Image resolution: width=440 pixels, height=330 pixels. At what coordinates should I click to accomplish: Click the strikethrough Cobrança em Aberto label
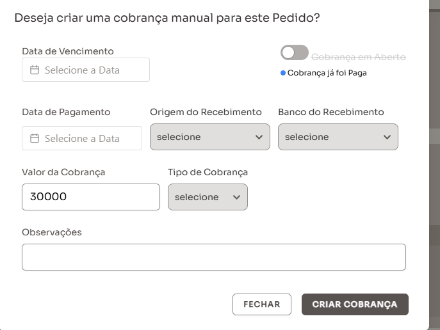(x=358, y=57)
